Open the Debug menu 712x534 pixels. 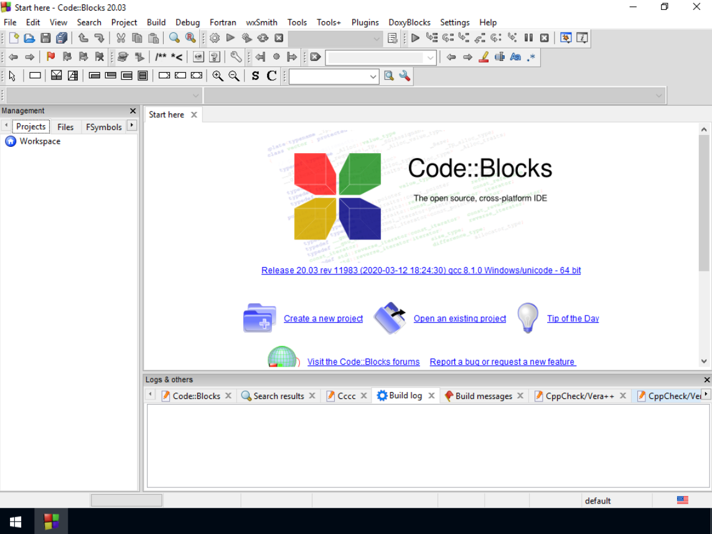[x=187, y=22]
